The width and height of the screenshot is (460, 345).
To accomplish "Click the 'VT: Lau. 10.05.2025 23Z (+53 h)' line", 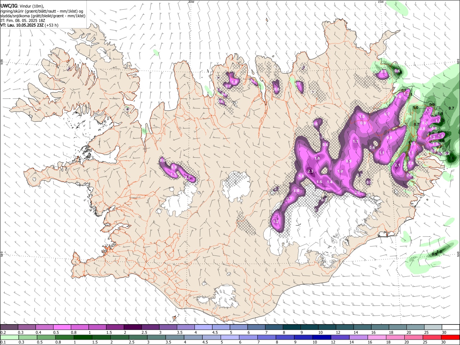I will tap(29, 25).
